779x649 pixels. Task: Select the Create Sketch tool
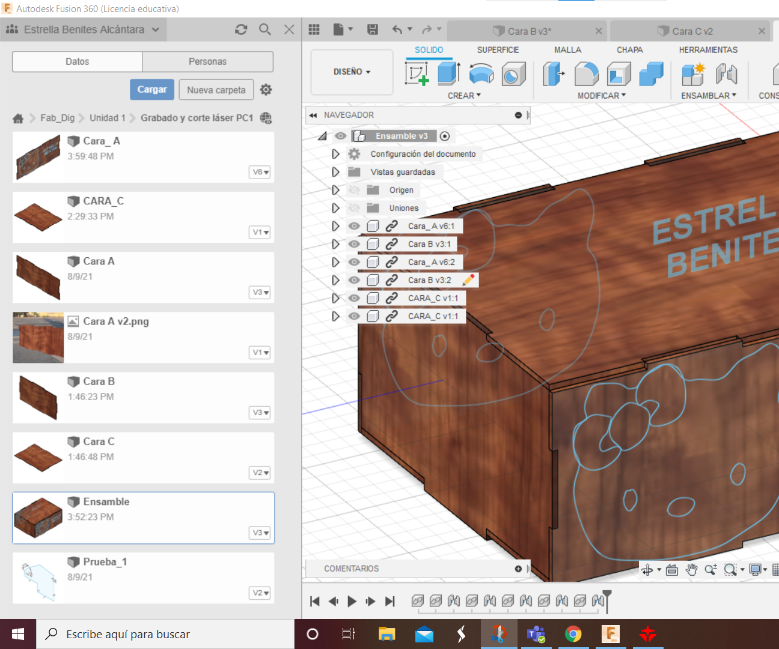(x=417, y=73)
